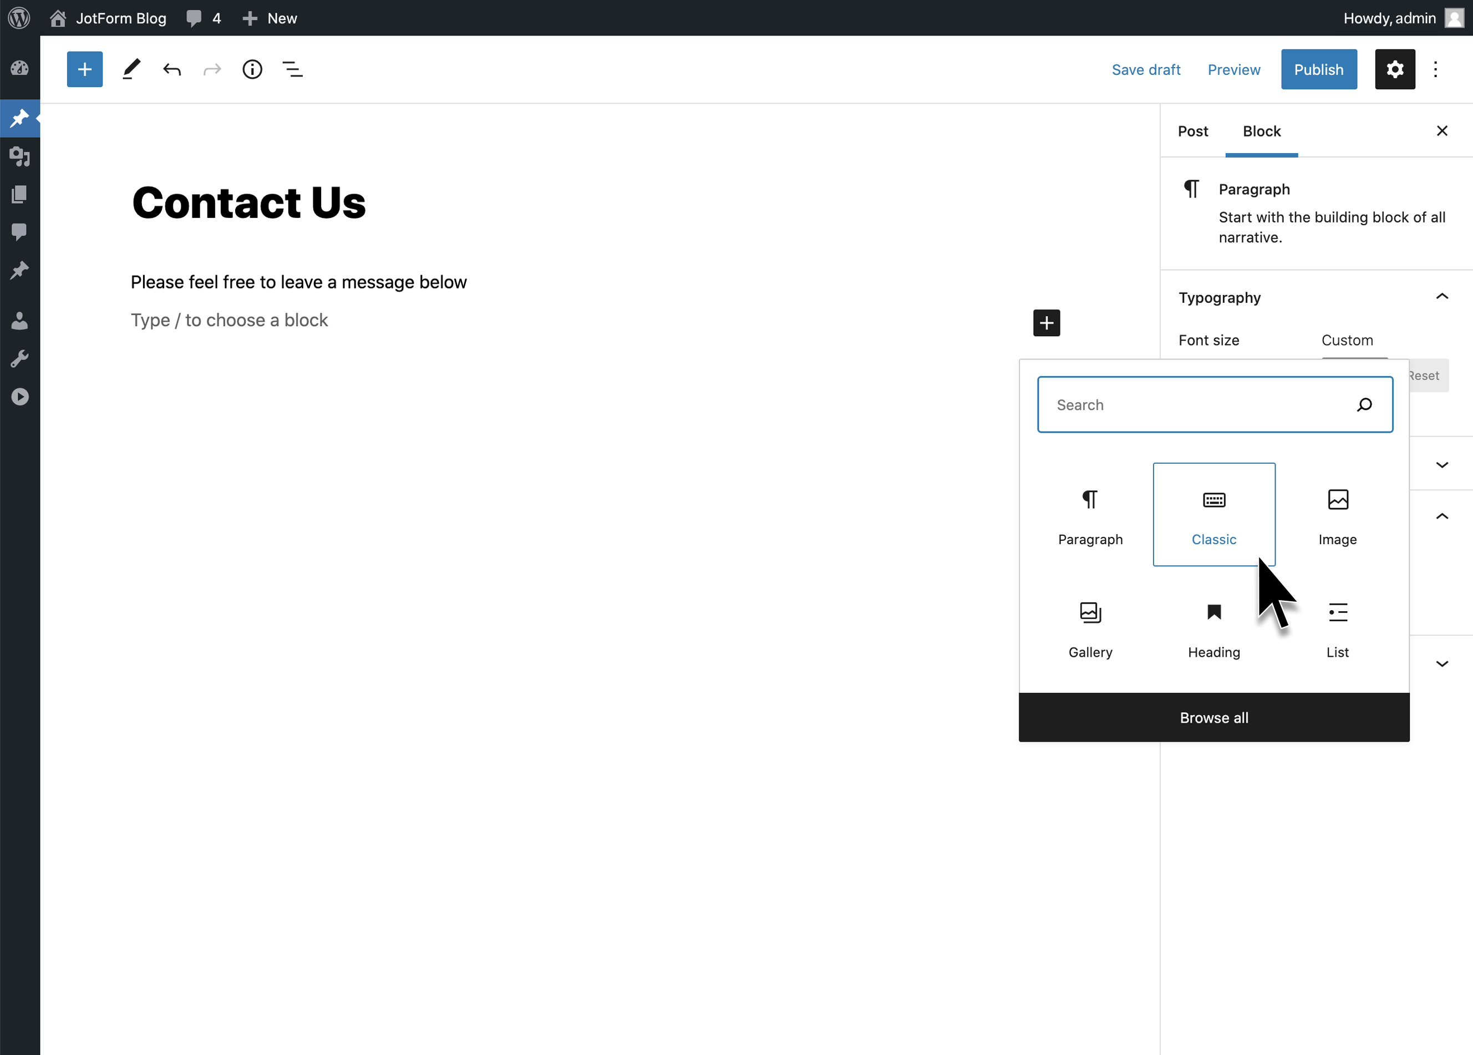Viewport: 1473px width, 1055px height.
Task: Focus the block Search field
Action: (1215, 404)
